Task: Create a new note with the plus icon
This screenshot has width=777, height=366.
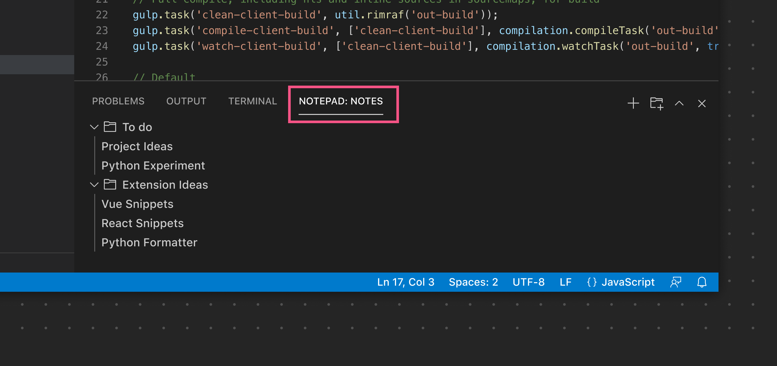Action: point(633,103)
